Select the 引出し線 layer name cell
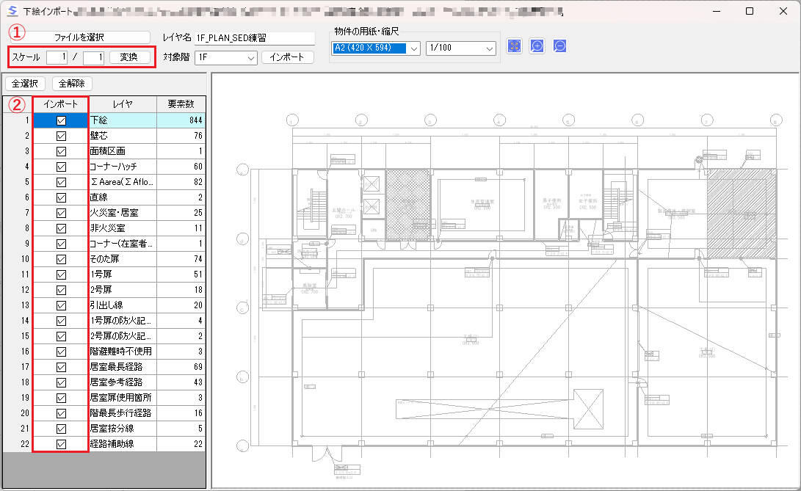Image resolution: width=801 pixels, height=491 pixels. (x=123, y=305)
